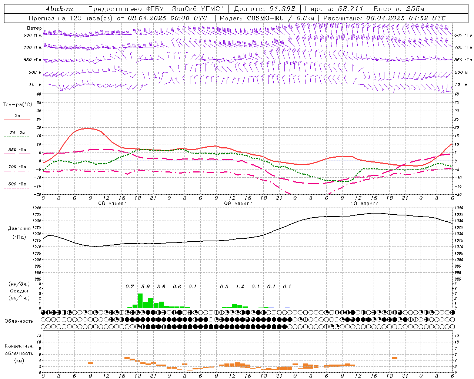Click the "Осадки" precipitation panel label

(19, 291)
